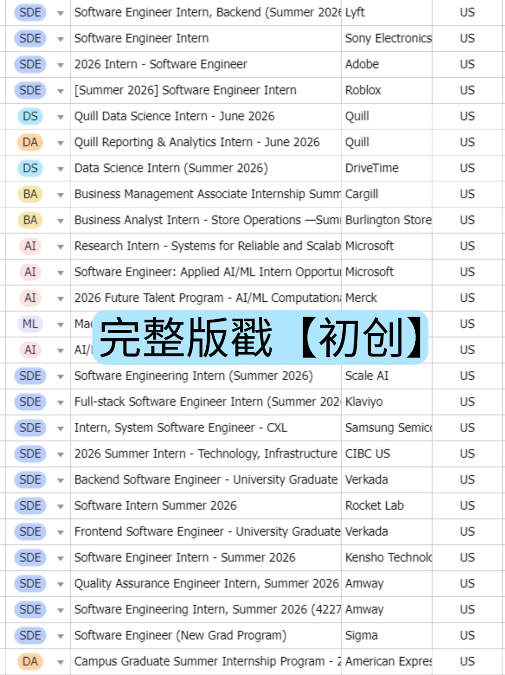
Task: Select the 'US' cell in the Kensho row
Action: pos(467,558)
